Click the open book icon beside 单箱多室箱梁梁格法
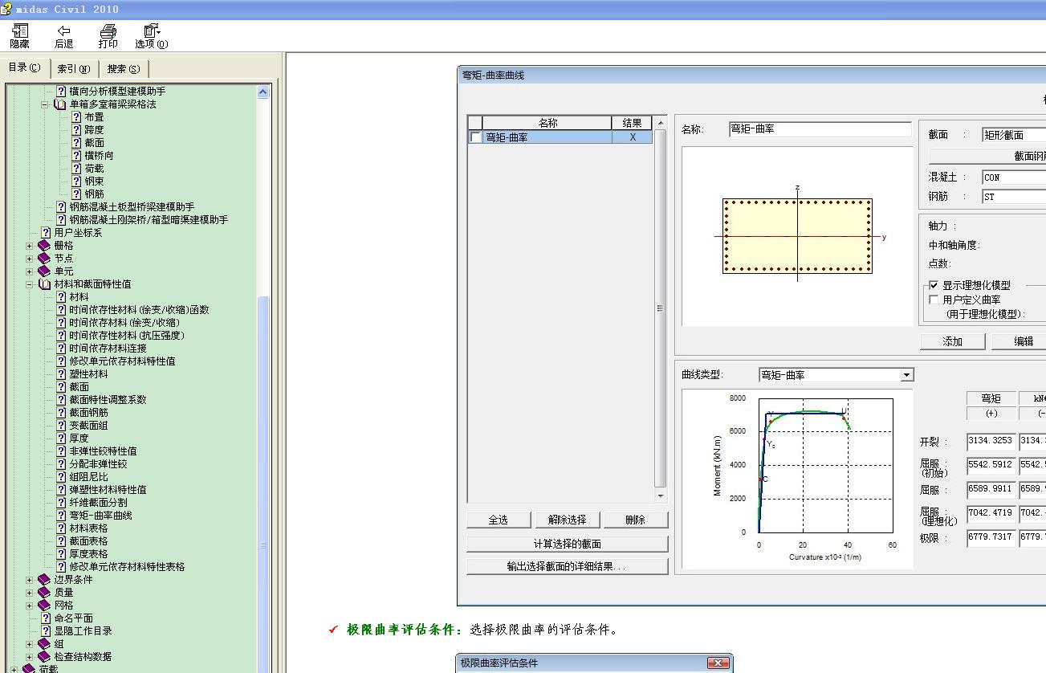Screen dimensions: 1046x673 coord(60,104)
